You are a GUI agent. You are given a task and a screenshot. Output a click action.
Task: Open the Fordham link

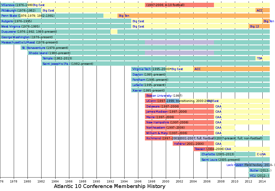139,80
